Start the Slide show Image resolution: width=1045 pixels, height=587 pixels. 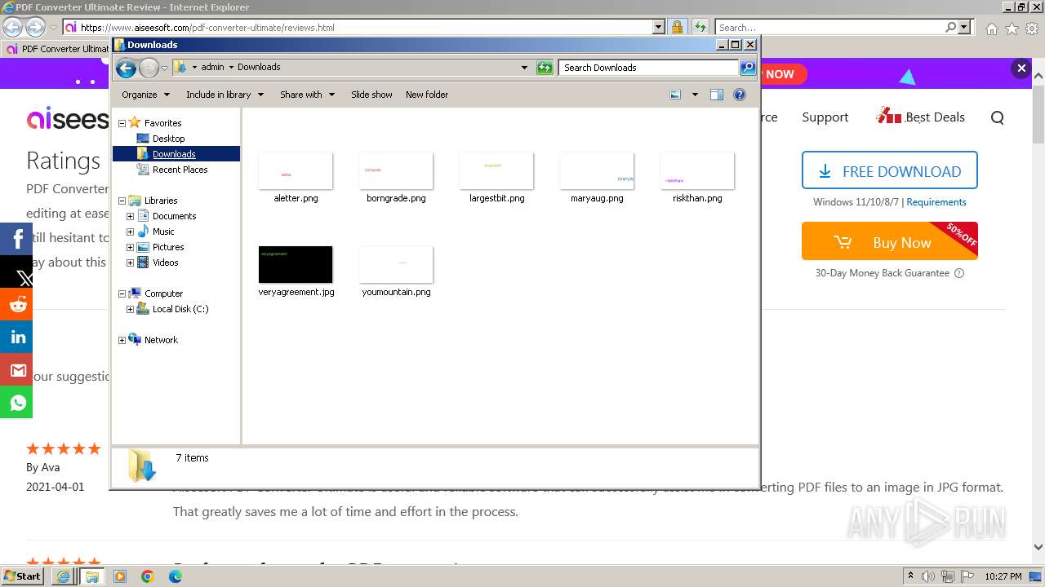371,95
